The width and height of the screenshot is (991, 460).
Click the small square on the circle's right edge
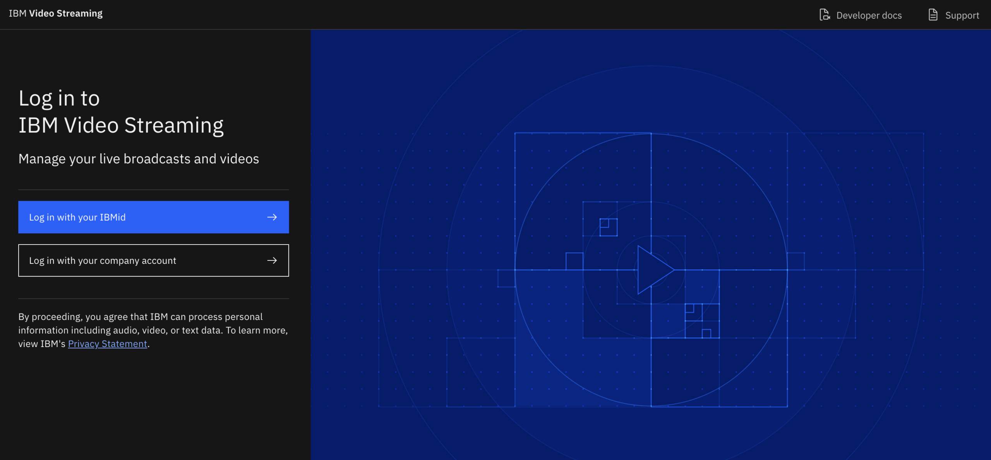796,261
